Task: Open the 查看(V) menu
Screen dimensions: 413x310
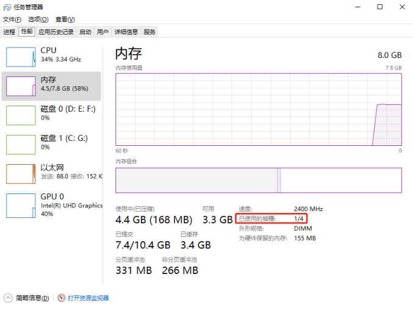Action: [x=65, y=20]
